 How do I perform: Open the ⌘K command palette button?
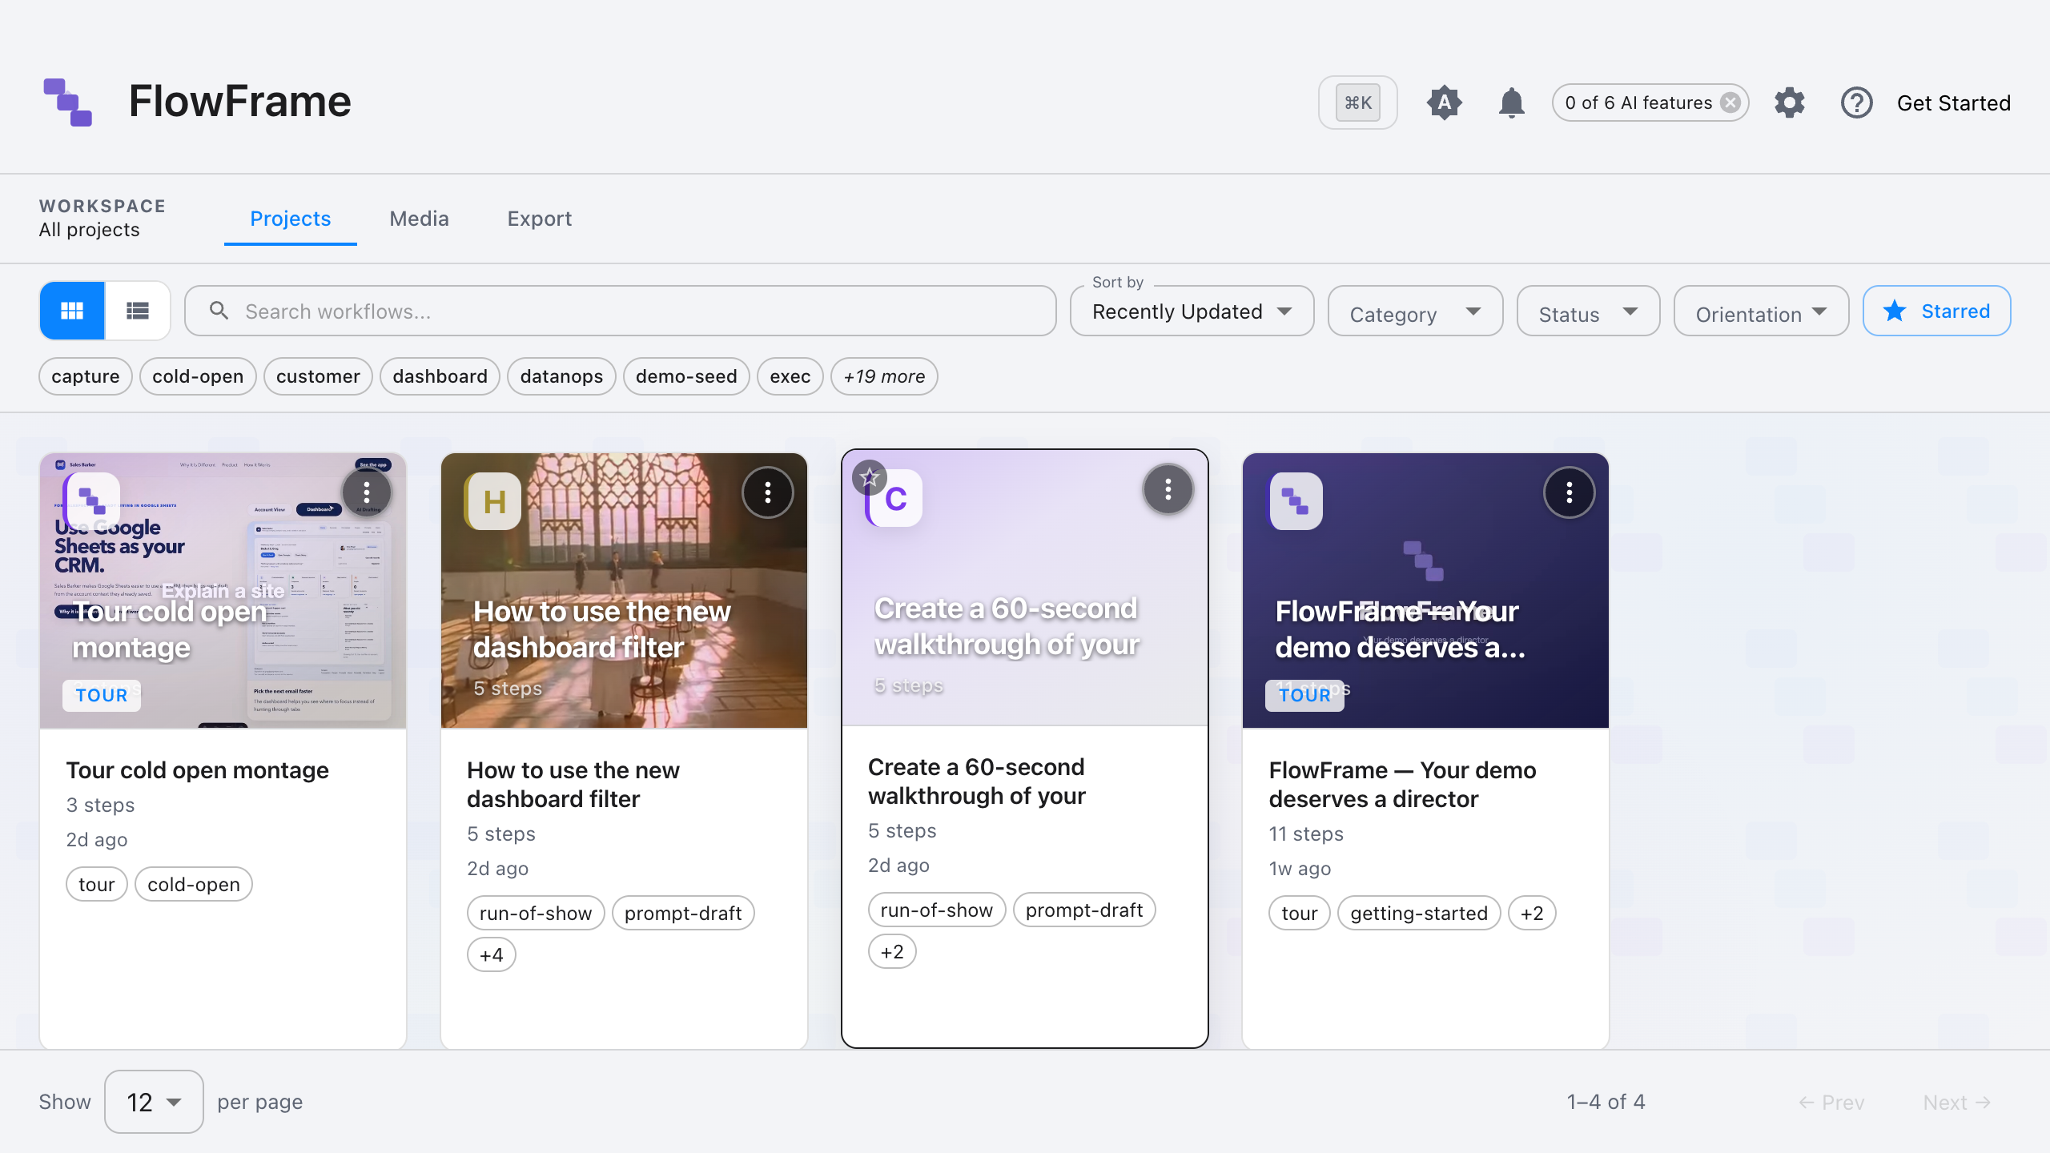click(1357, 102)
